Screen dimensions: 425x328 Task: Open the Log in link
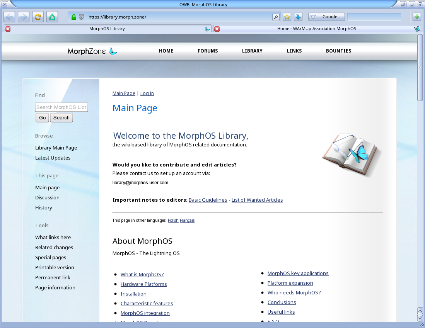(x=147, y=93)
